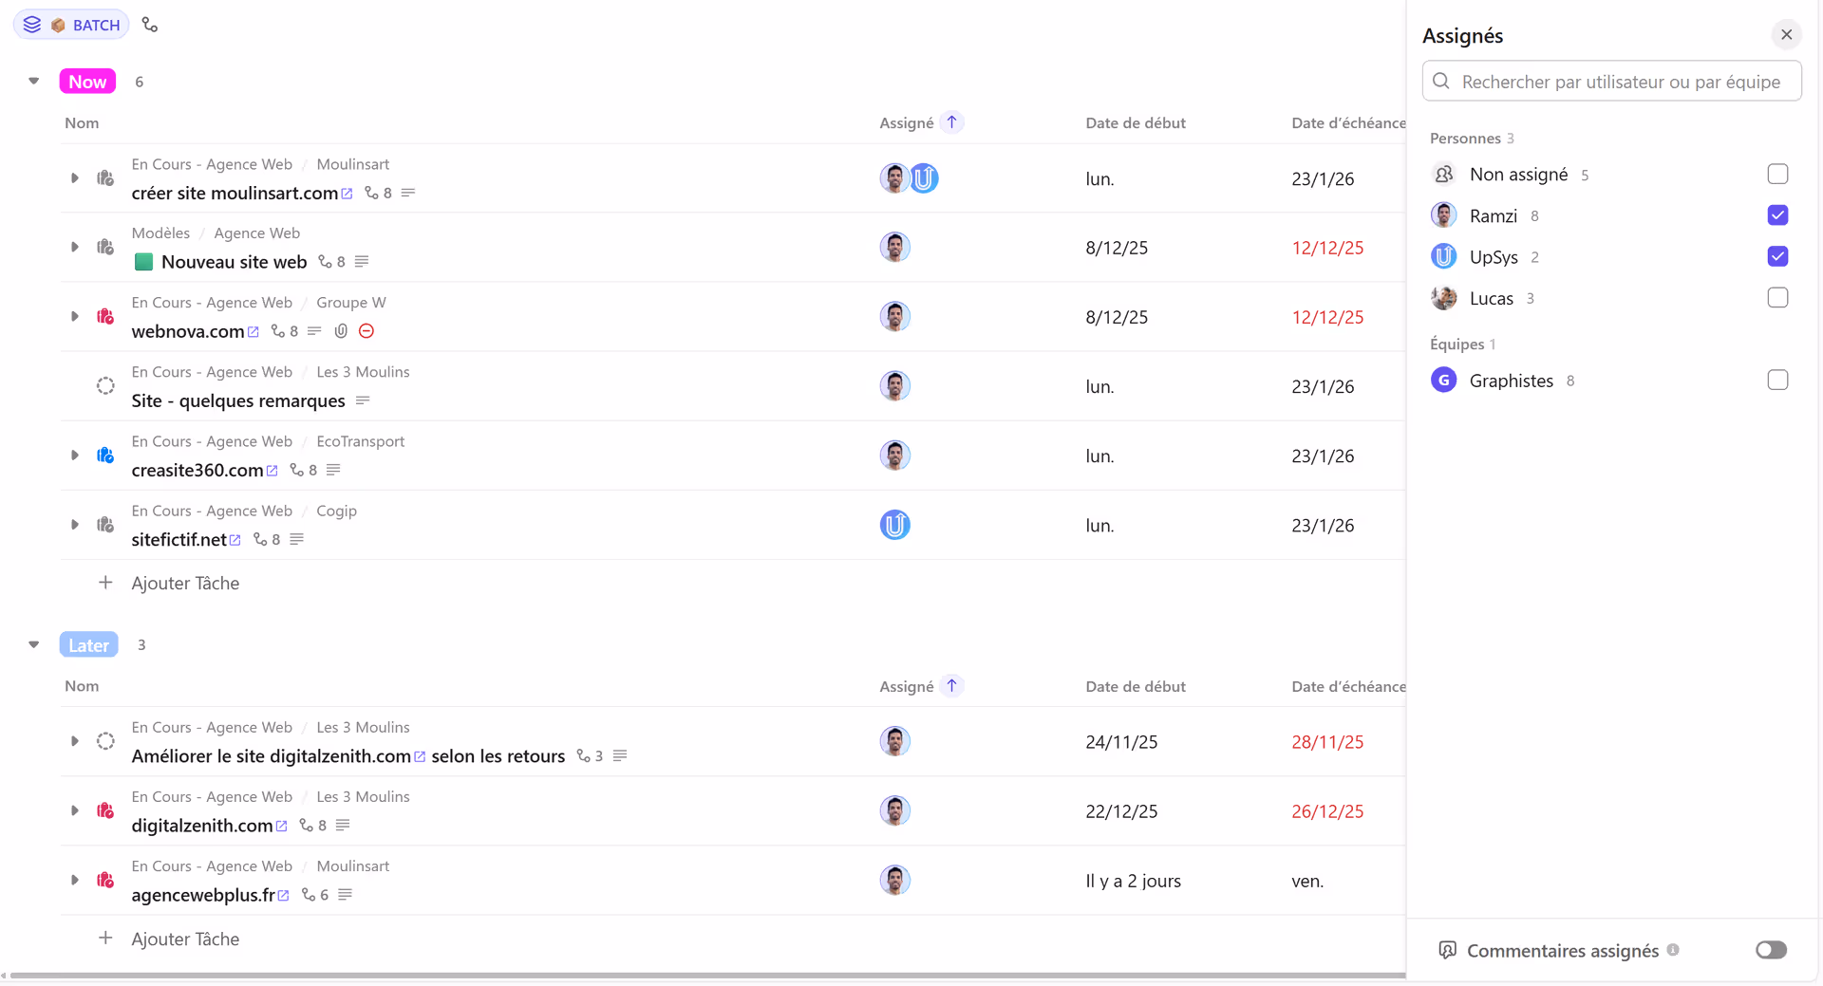Click status circle icon of Site - quelques remarques
This screenshot has width=1823, height=986.
pos(105,386)
